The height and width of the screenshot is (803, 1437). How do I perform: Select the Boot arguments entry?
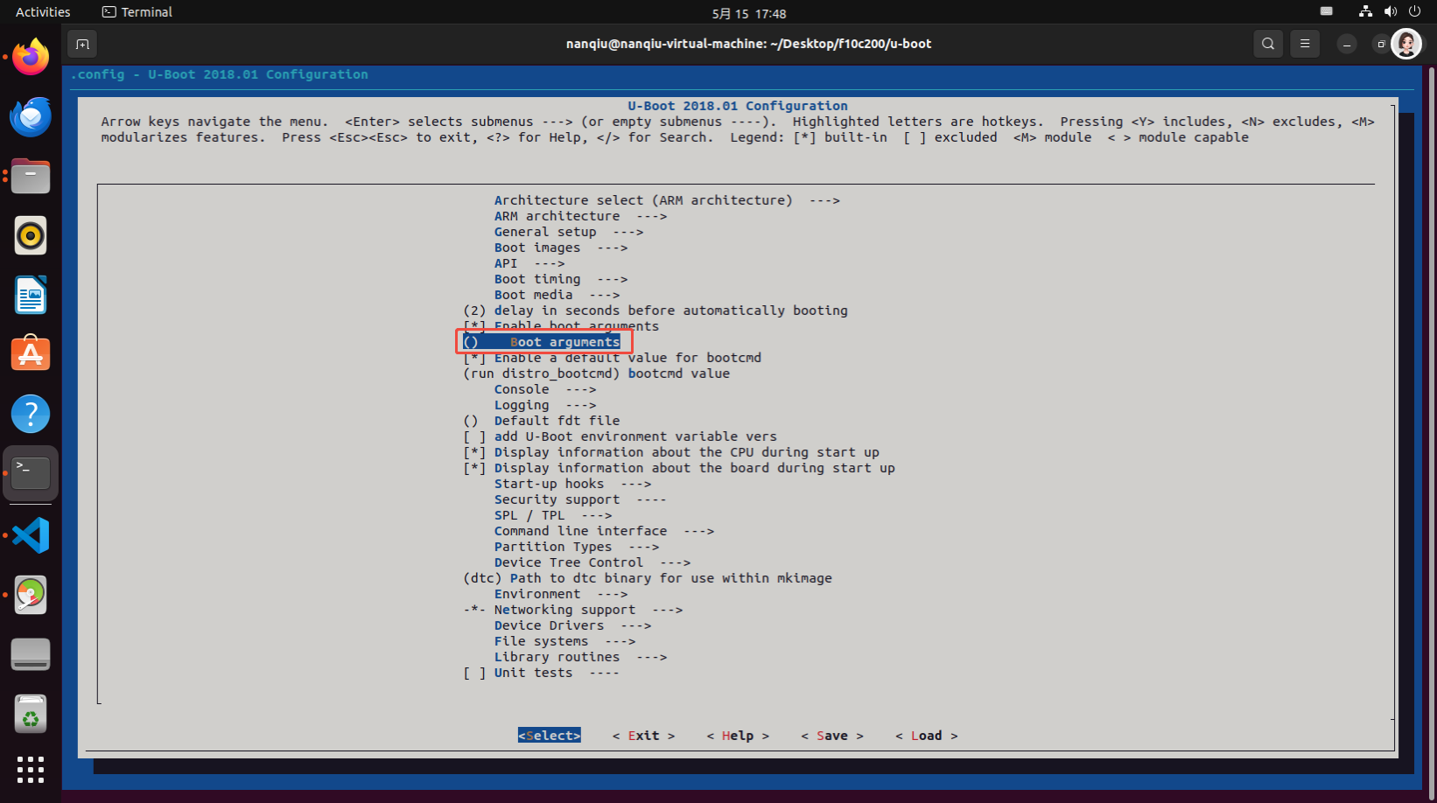tap(542, 342)
